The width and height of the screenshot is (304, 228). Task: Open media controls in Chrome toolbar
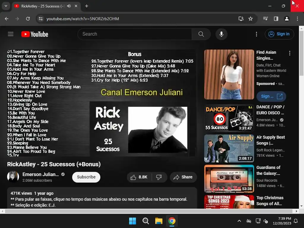click(x=265, y=19)
